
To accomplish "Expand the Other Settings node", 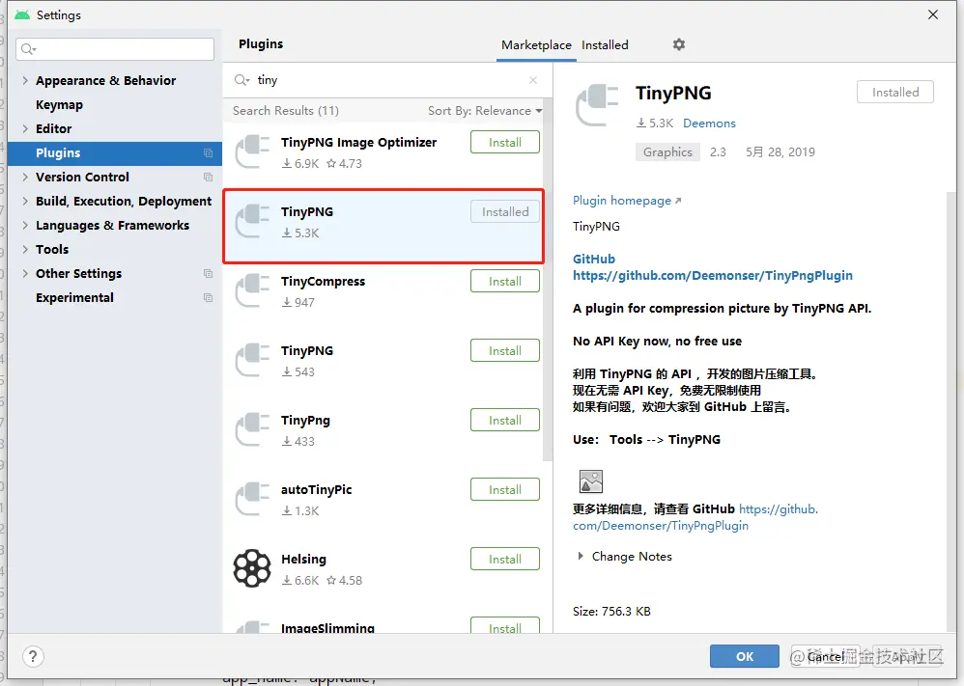I will 25,273.
